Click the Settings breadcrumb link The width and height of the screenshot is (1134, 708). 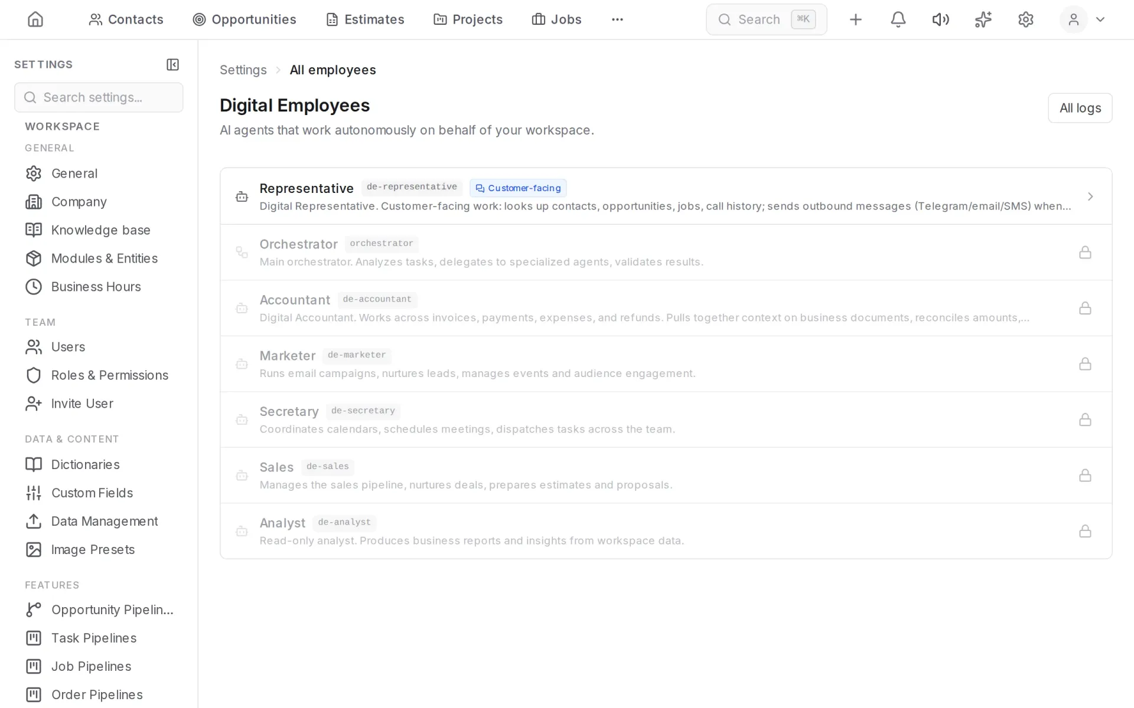click(243, 70)
